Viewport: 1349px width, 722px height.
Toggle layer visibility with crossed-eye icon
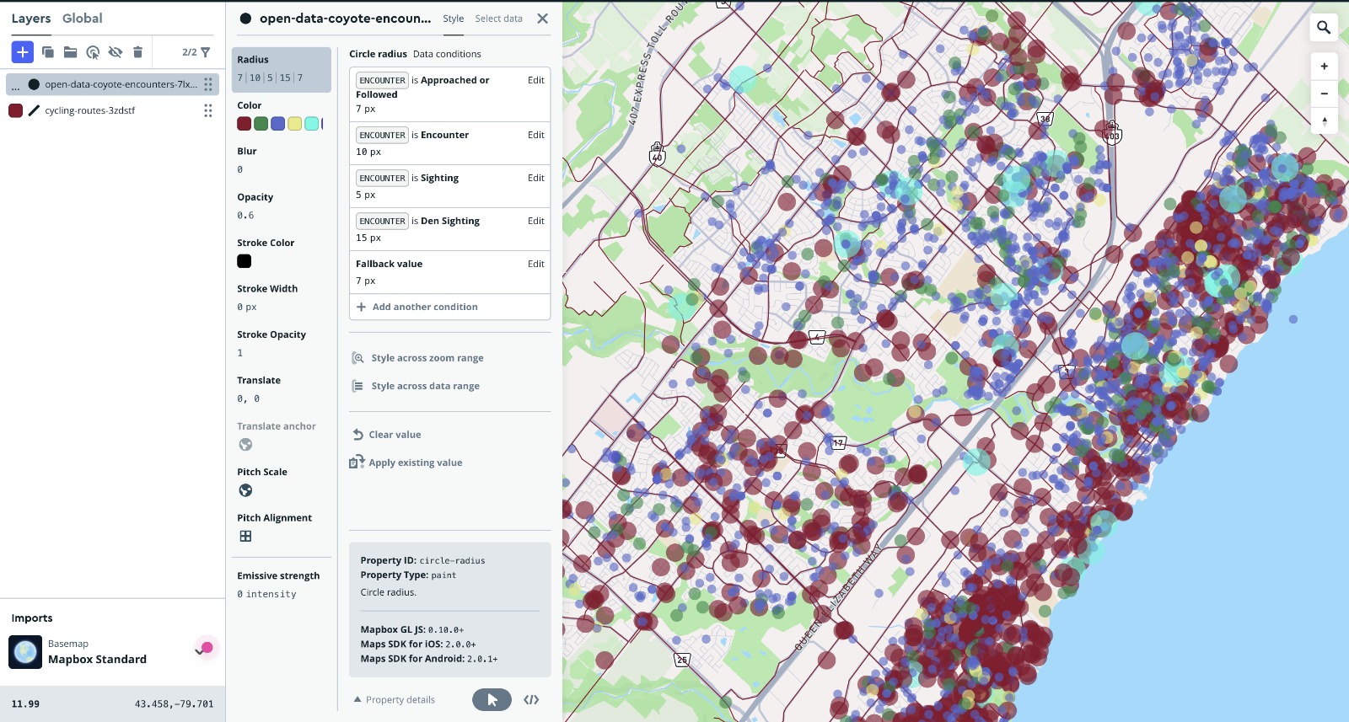(x=116, y=52)
